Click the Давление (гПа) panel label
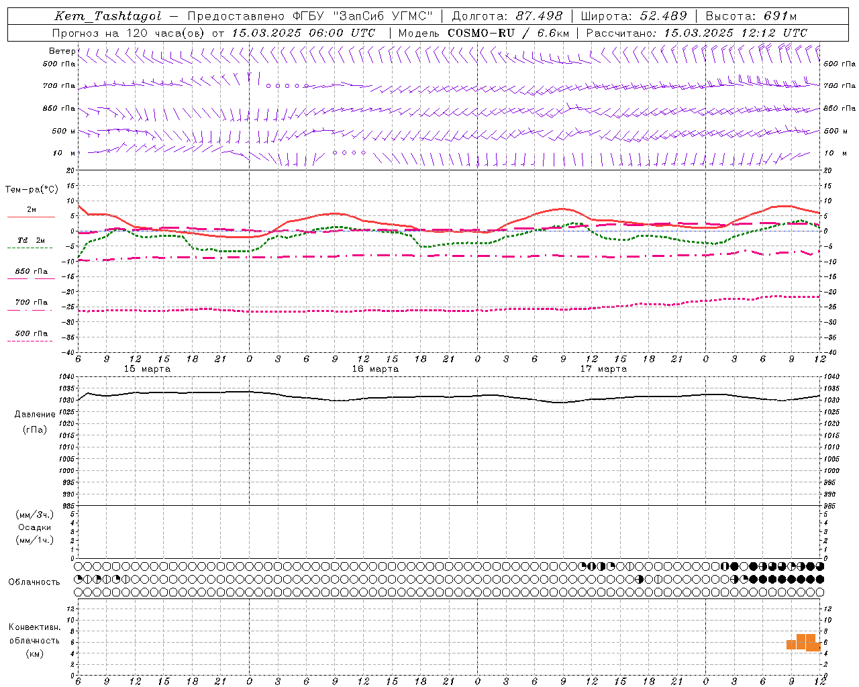Image resolution: width=859 pixels, height=687 pixels. (x=35, y=421)
